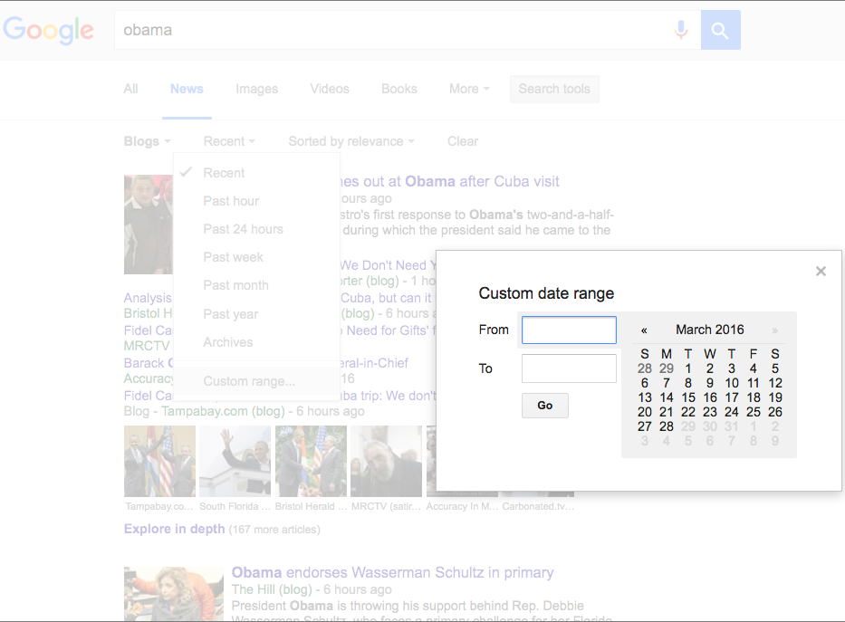Image resolution: width=845 pixels, height=622 pixels.
Task: Open the Sorted by relevance dropdown
Action: tap(351, 141)
